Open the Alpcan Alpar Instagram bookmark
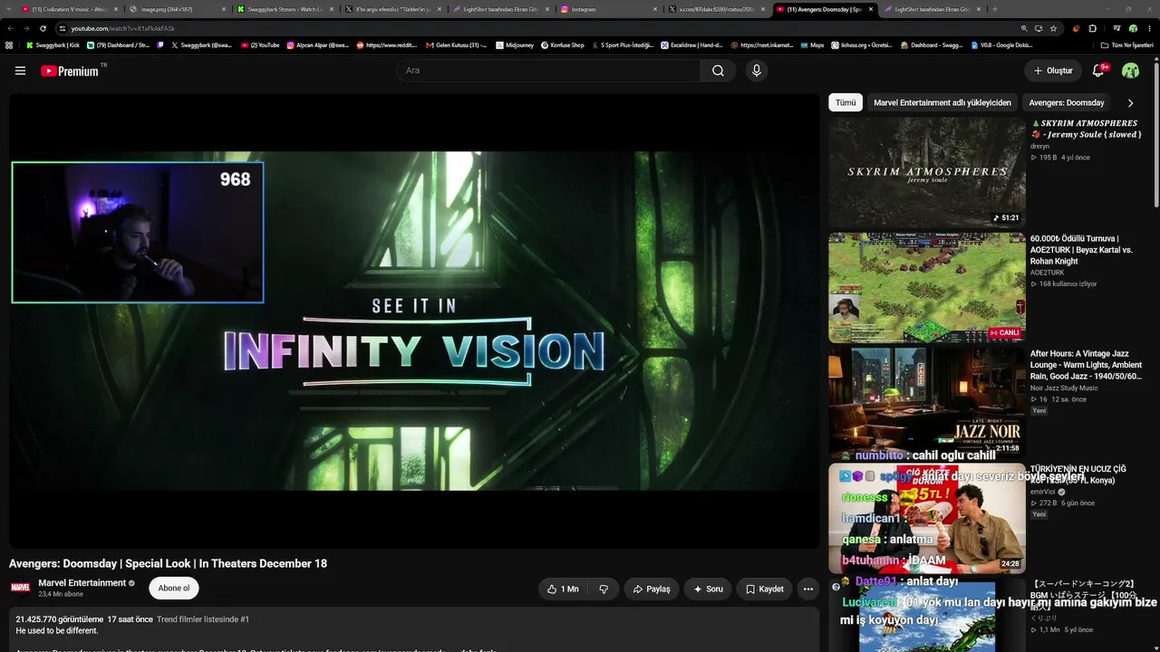This screenshot has width=1160, height=652. [x=317, y=44]
